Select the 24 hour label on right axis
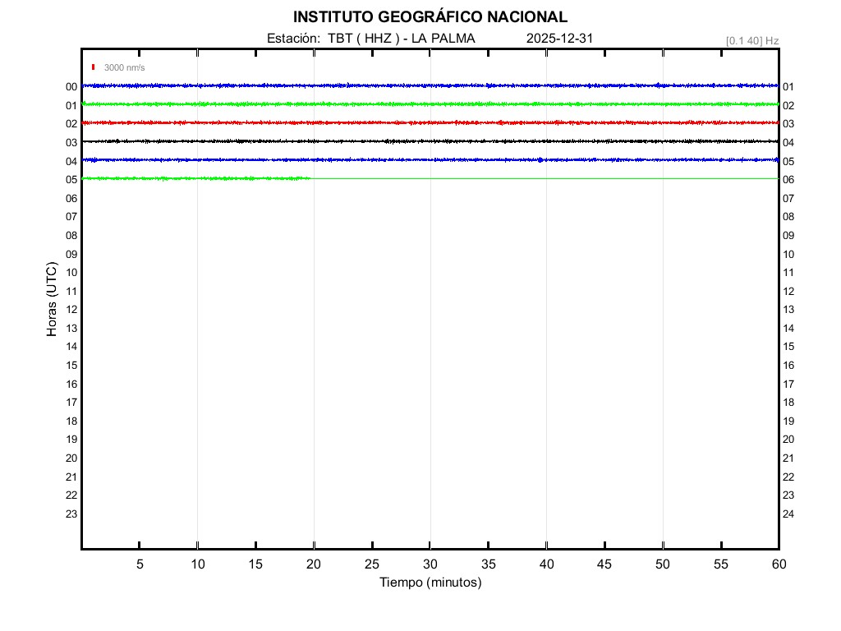Viewport: 841px width, 631px height. click(788, 514)
